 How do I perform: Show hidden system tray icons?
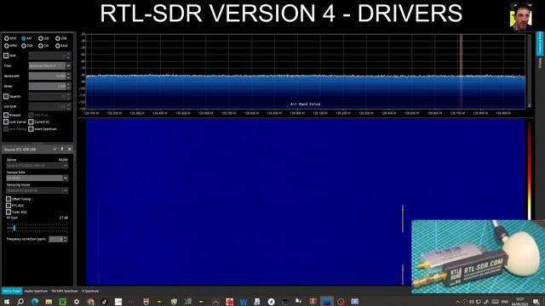[x=458, y=302]
